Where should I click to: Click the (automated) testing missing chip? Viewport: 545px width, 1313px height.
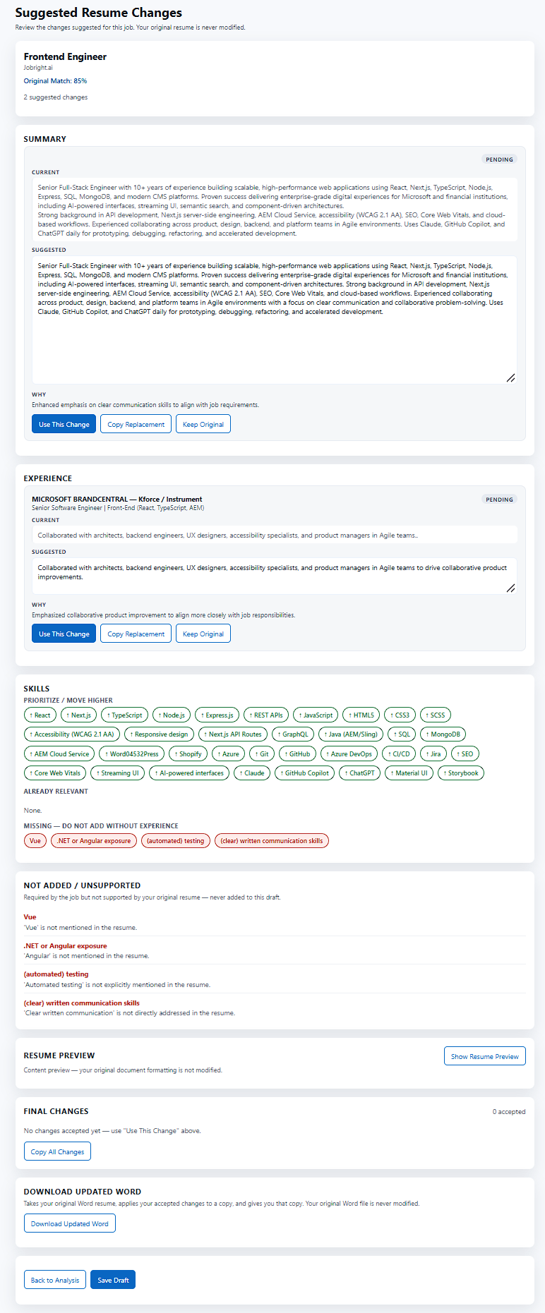click(x=175, y=840)
